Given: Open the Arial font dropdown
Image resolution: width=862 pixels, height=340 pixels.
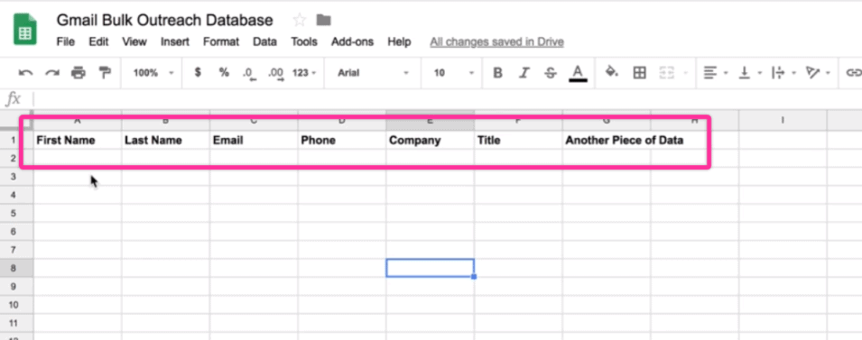Looking at the screenshot, I should coord(374,72).
